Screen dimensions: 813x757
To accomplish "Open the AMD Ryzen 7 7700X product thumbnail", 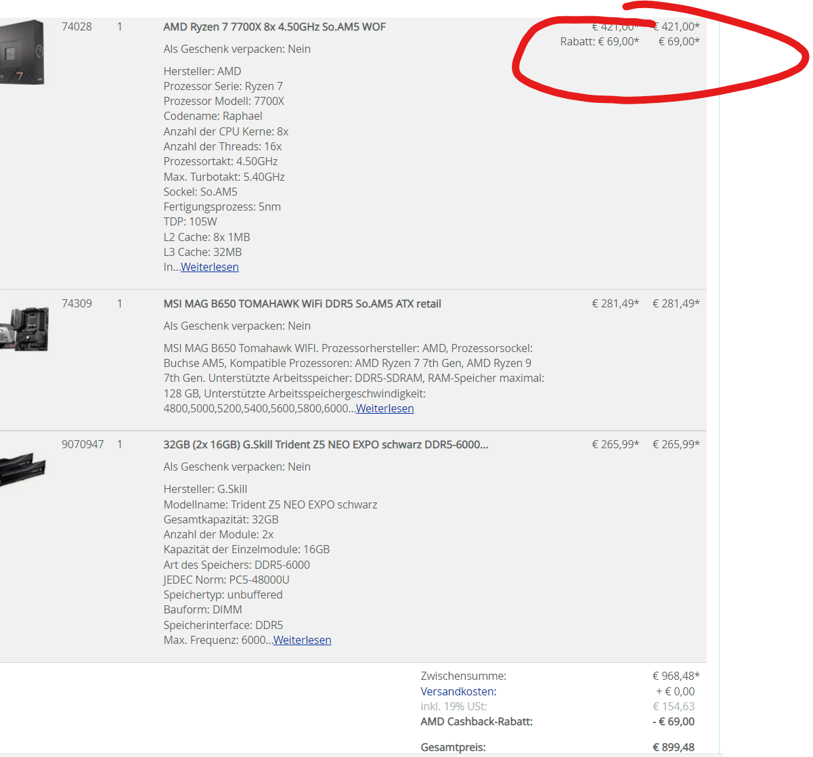I will tap(22, 51).
